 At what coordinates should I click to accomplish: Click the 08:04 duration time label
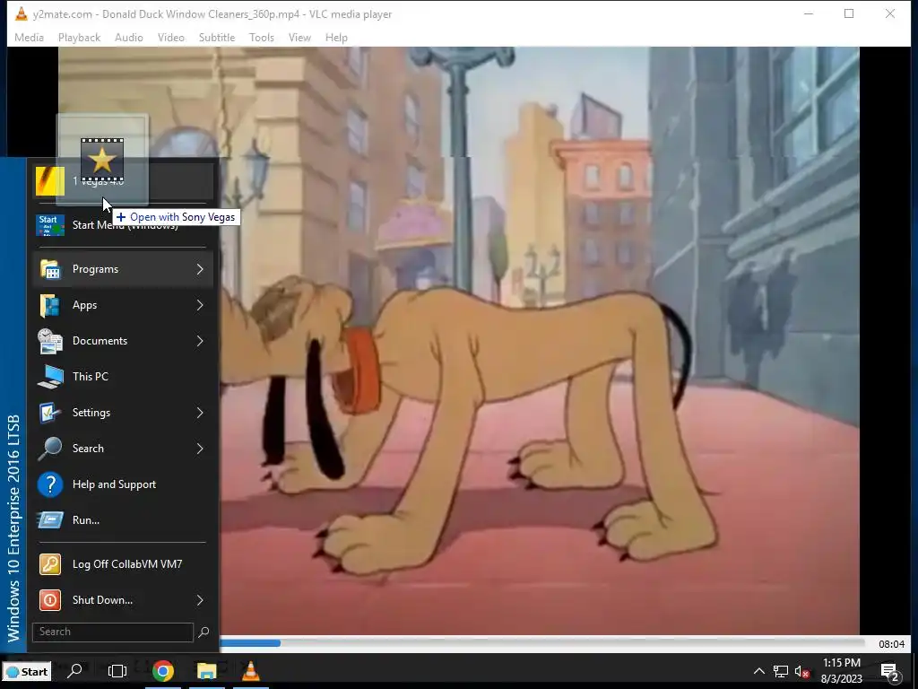[891, 644]
